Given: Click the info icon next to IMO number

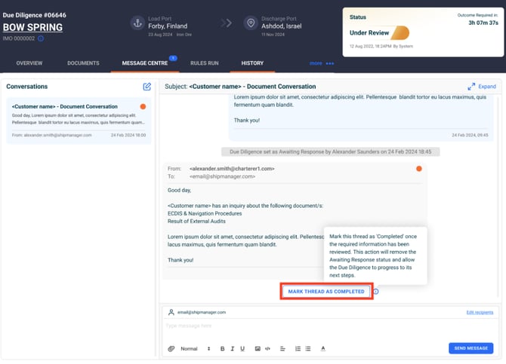Looking at the screenshot, I should pos(41,38).
